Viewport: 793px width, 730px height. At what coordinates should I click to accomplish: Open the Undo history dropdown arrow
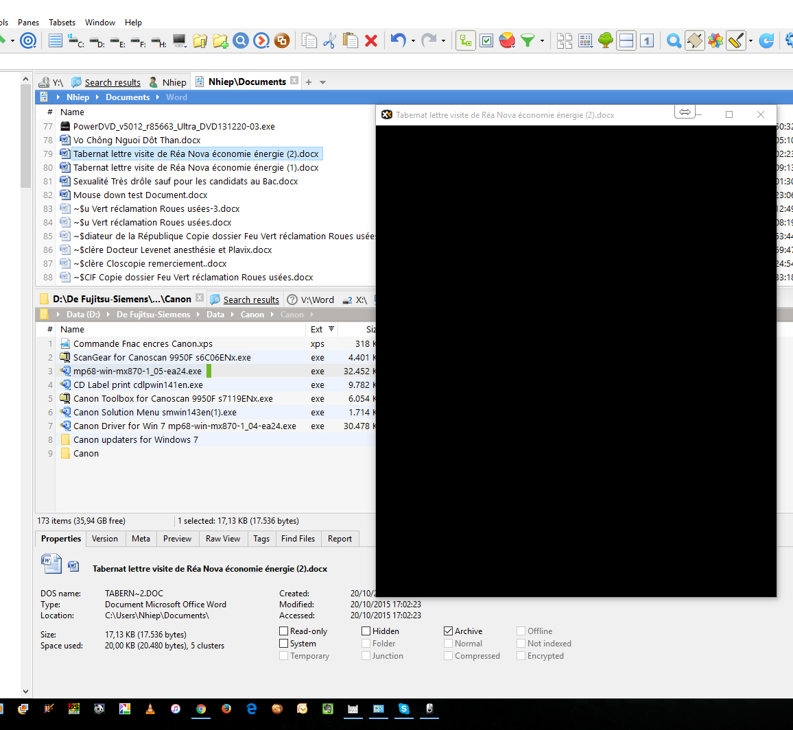(413, 41)
